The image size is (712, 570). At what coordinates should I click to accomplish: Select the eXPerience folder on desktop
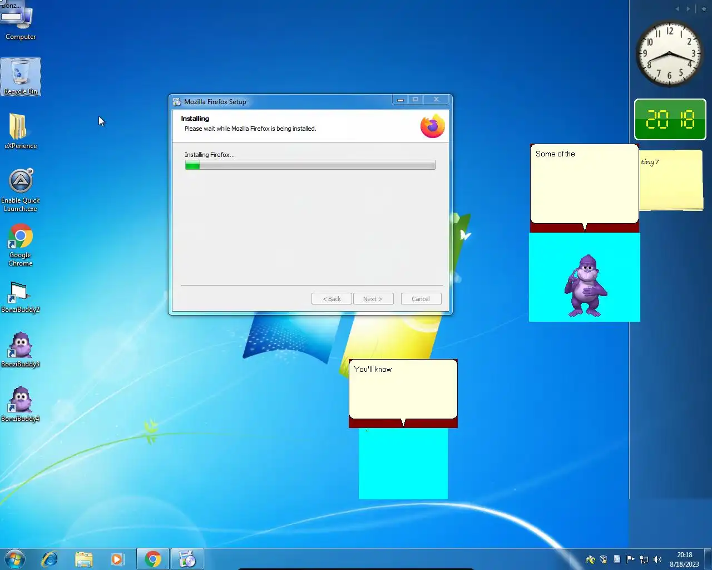coord(21,131)
